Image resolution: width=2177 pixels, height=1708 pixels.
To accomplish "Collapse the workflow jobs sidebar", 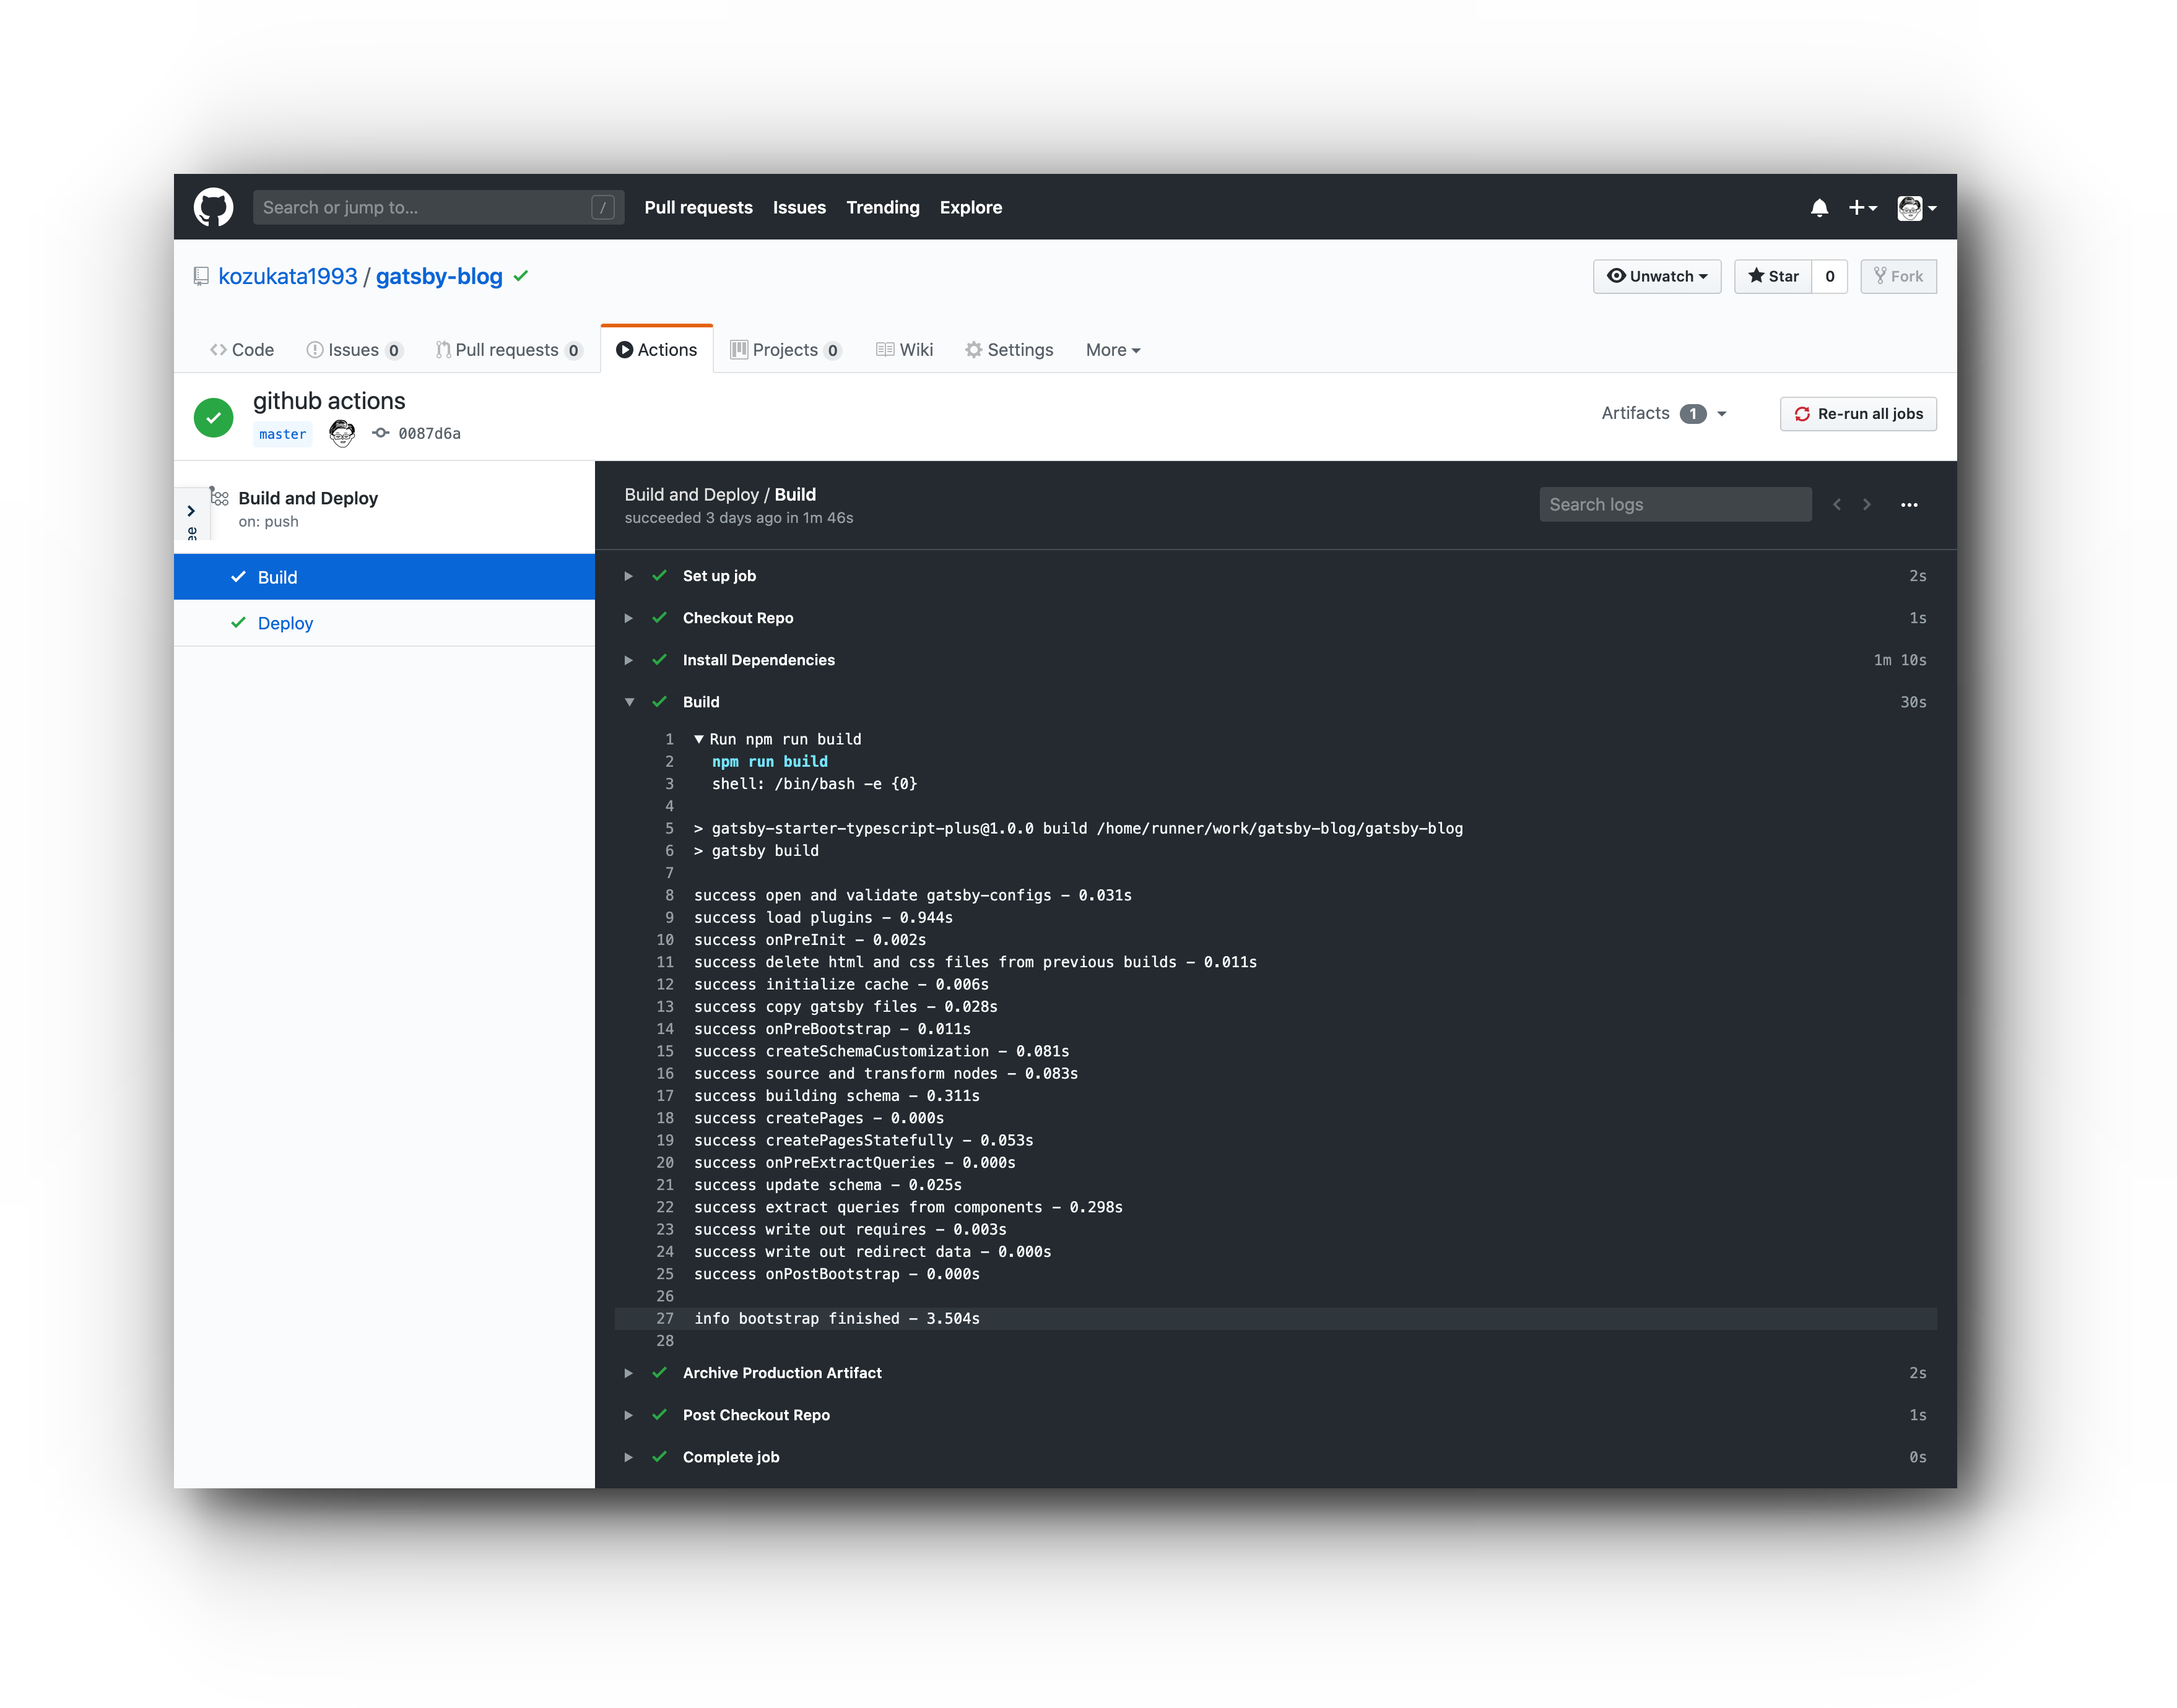I will click(192, 511).
